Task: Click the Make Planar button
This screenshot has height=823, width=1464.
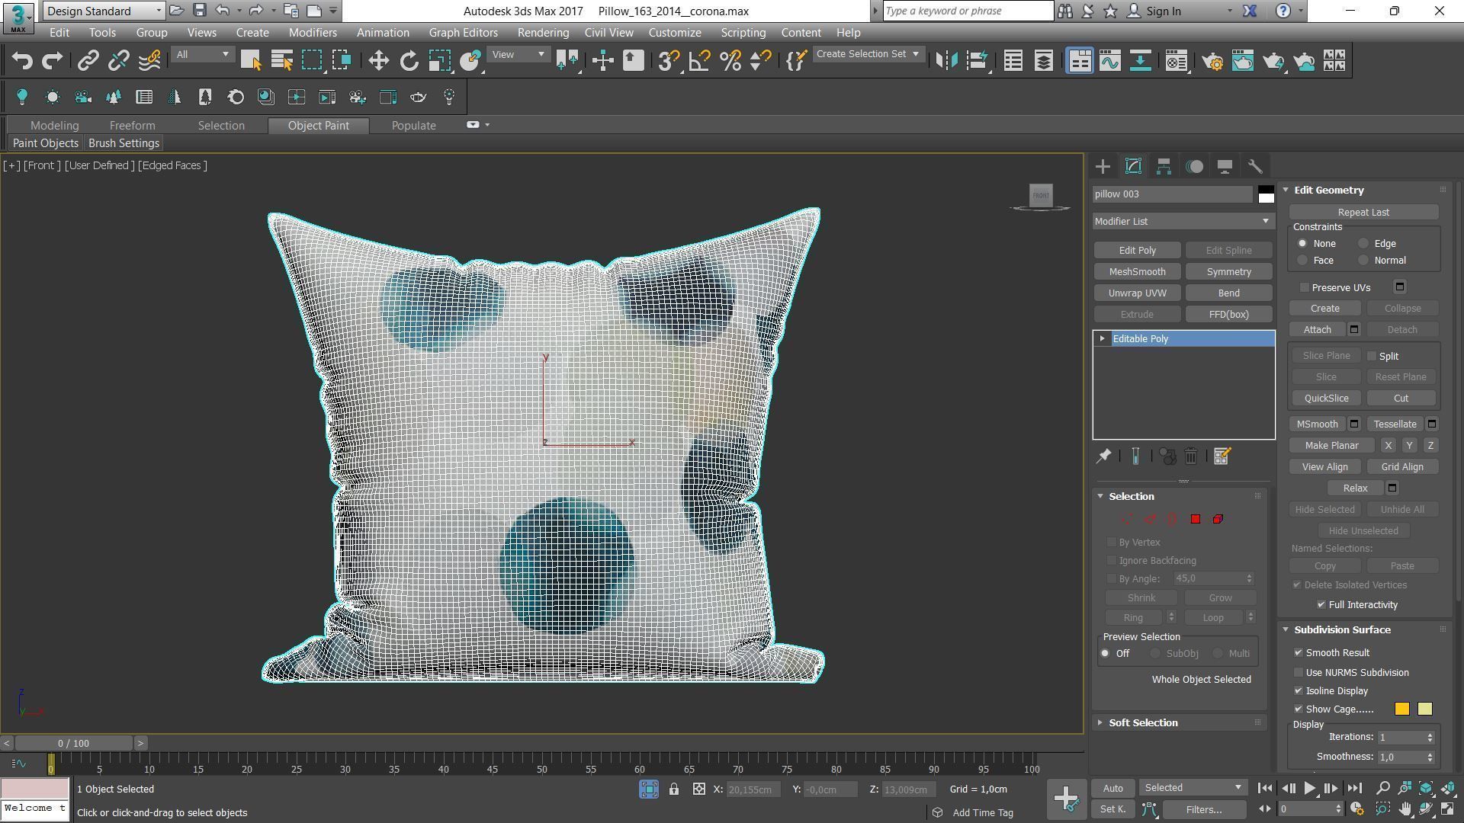Action: click(x=1331, y=446)
